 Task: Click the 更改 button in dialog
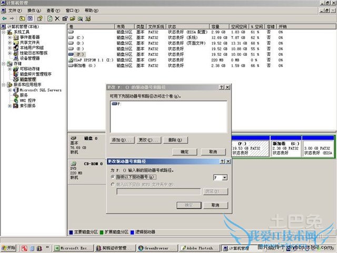click(148, 140)
